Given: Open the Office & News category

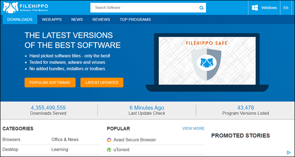Looking at the screenshot, I should (65, 140).
